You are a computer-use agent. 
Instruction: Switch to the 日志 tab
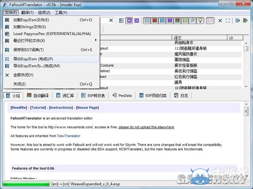coord(181,96)
